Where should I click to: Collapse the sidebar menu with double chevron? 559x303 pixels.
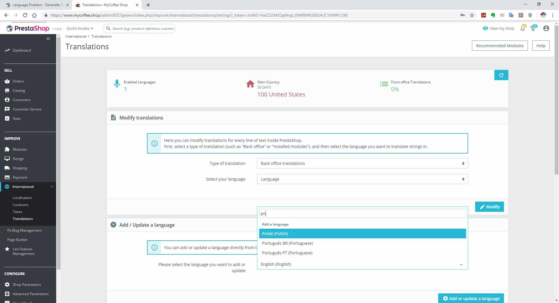click(48, 39)
